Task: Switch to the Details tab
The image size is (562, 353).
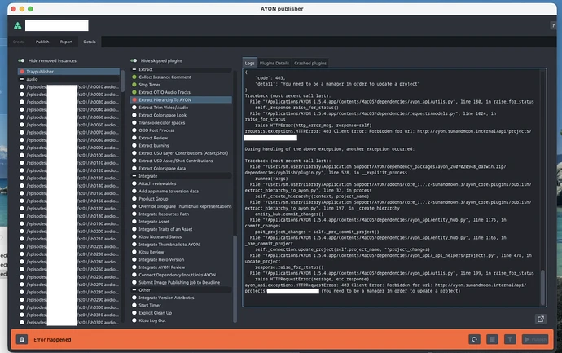Action: [x=90, y=42]
